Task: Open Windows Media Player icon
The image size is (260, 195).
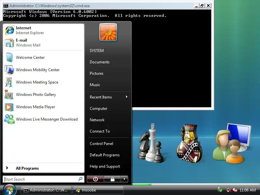Action: tap(9, 107)
